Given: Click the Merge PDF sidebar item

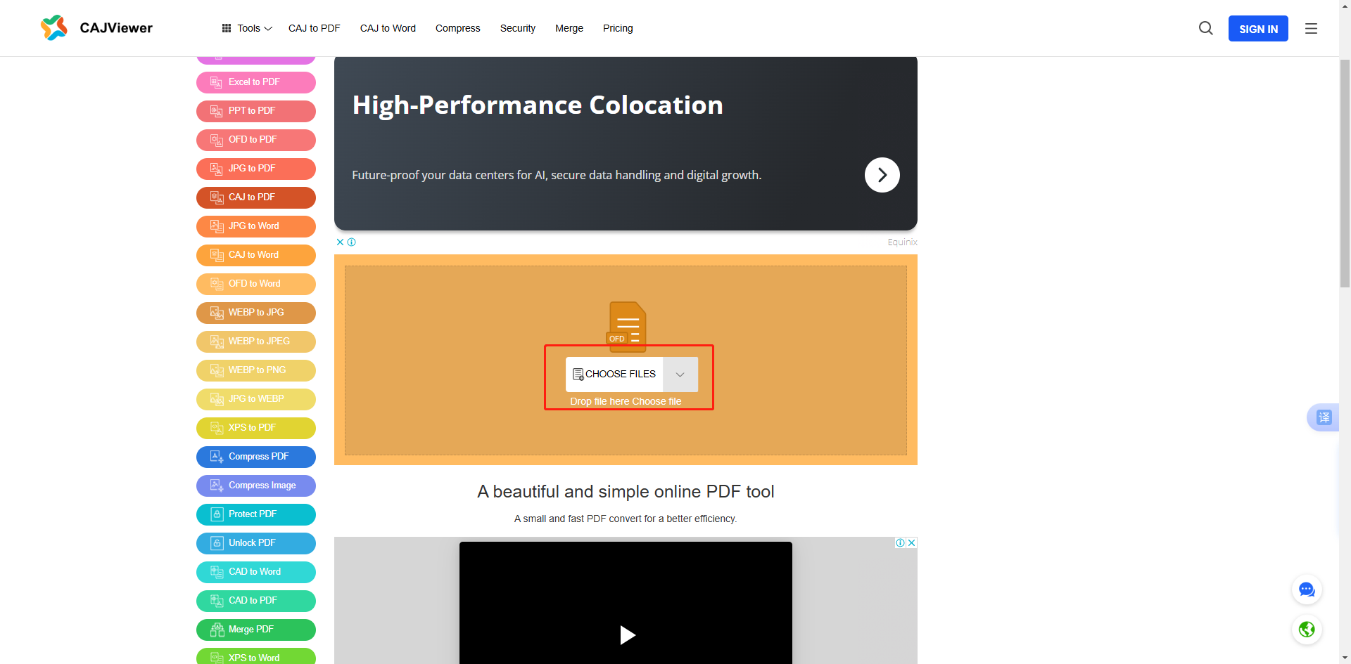Looking at the screenshot, I should pos(256,630).
